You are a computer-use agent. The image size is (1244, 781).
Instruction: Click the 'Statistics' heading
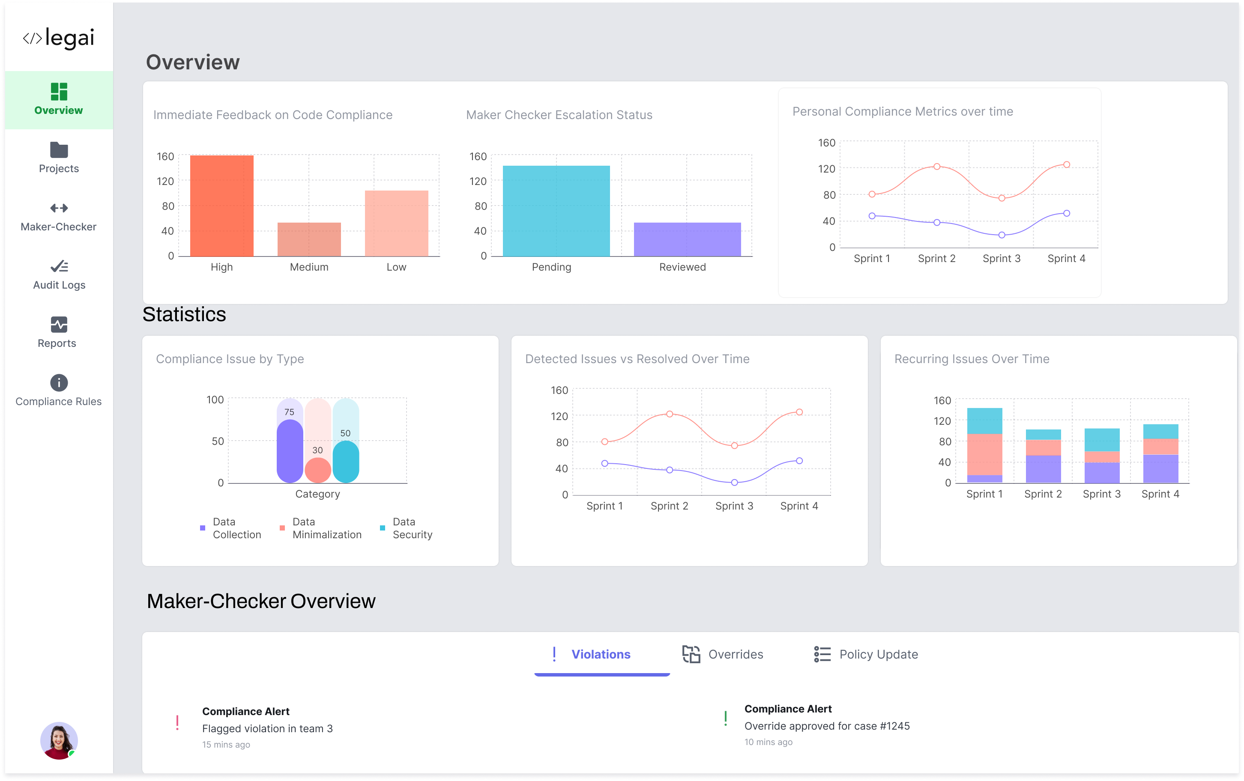point(184,315)
